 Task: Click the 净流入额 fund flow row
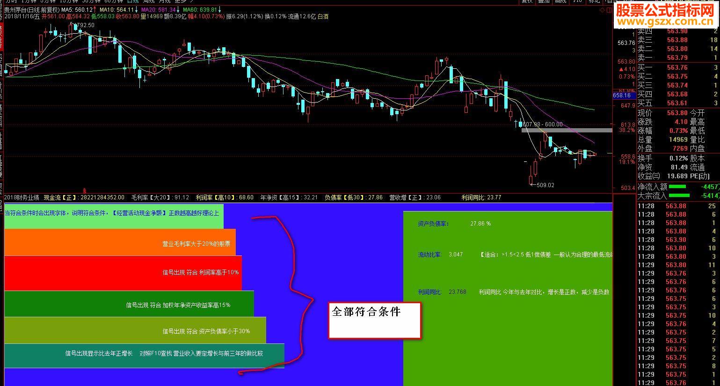tap(677, 187)
